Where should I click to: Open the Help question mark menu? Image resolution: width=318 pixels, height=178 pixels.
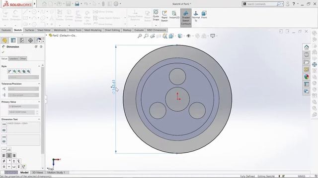point(294,3)
